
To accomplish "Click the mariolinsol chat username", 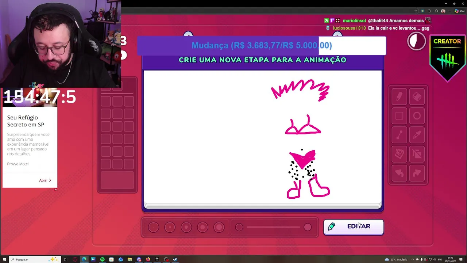I will point(354,21).
